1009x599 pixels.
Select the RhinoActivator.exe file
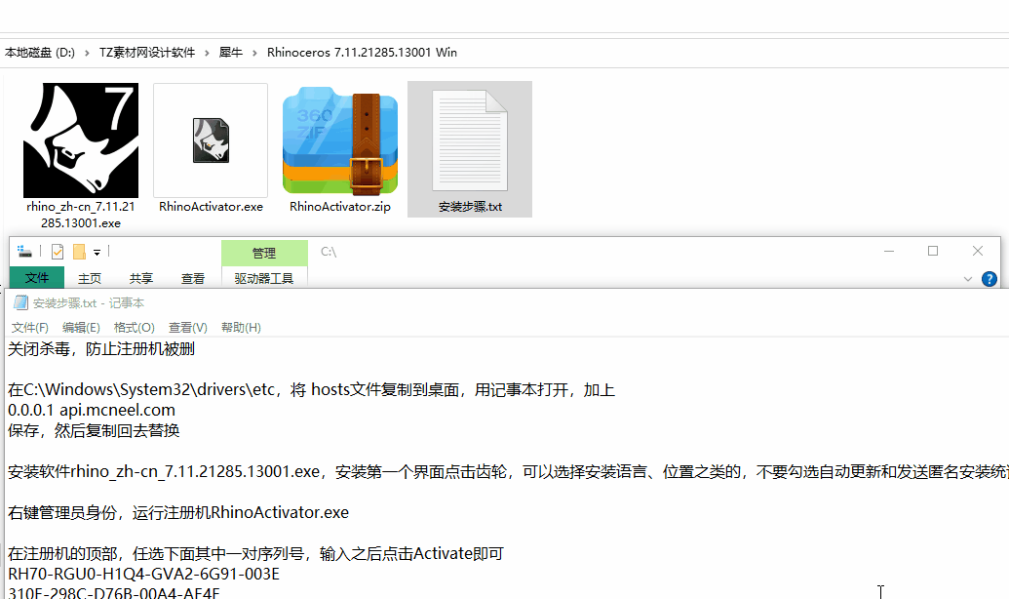click(211, 149)
